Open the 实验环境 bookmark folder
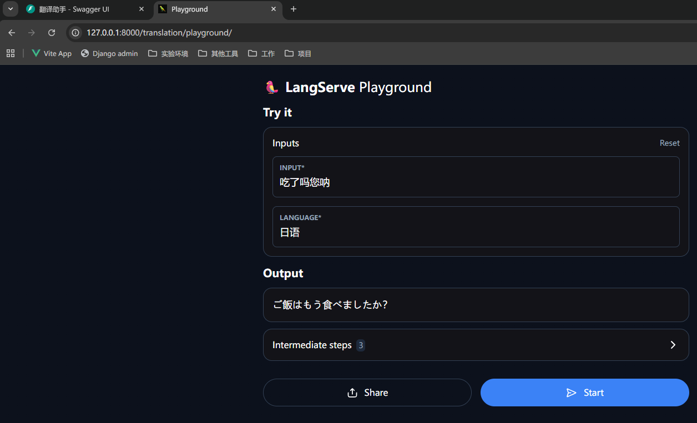 [168, 53]
